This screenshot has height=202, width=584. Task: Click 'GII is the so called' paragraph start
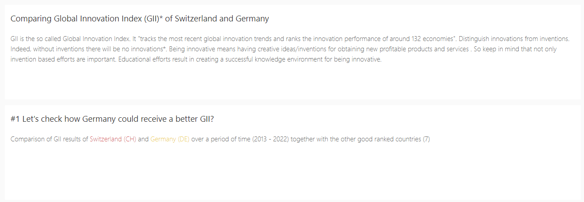click(x=36, y=39)
